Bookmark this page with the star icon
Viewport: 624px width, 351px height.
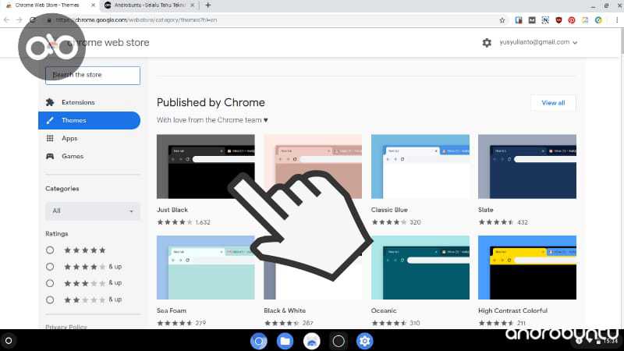(x=502, y=20)
